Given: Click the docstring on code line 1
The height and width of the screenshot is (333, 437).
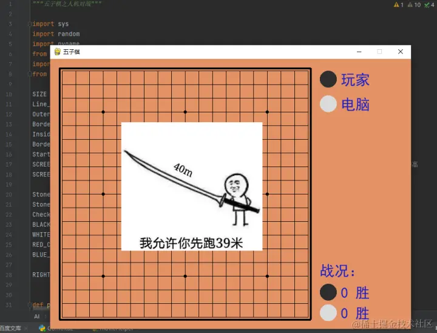Looking at the screenshot, I should point(67,4).
